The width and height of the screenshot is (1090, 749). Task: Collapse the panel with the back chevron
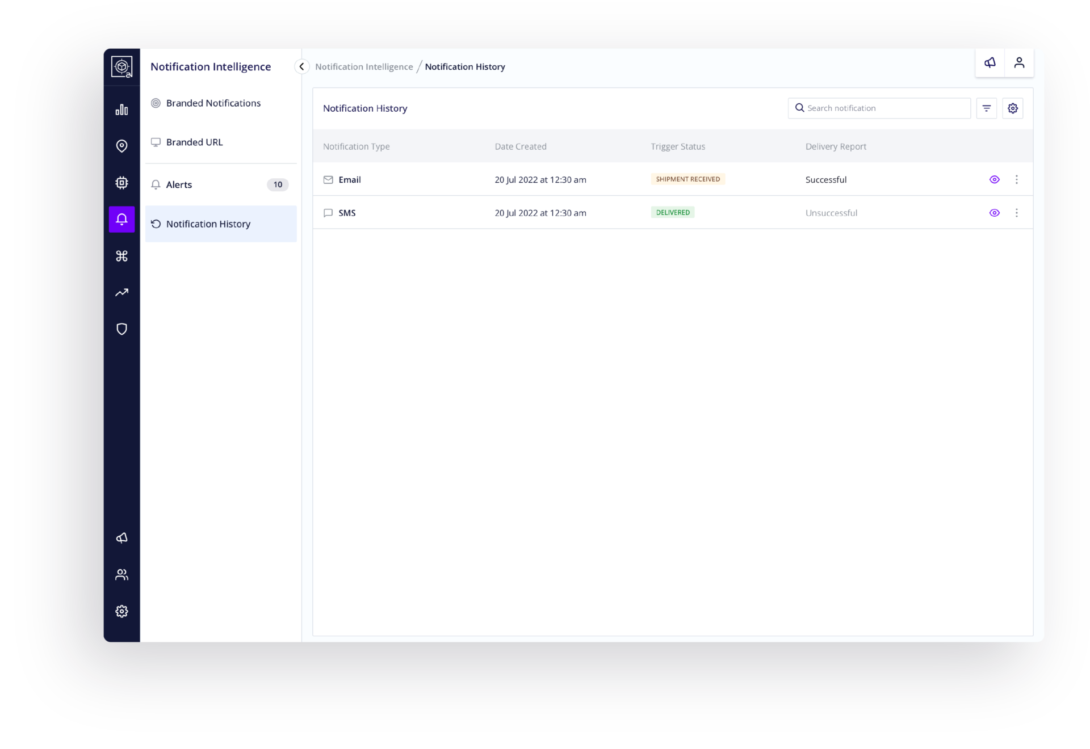click(301, 66)
